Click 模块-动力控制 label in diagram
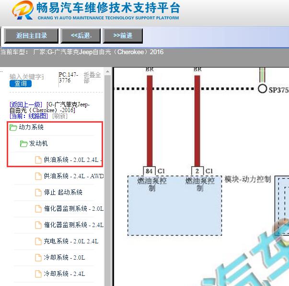The image size is (289, 286). [x=248, y=179]
